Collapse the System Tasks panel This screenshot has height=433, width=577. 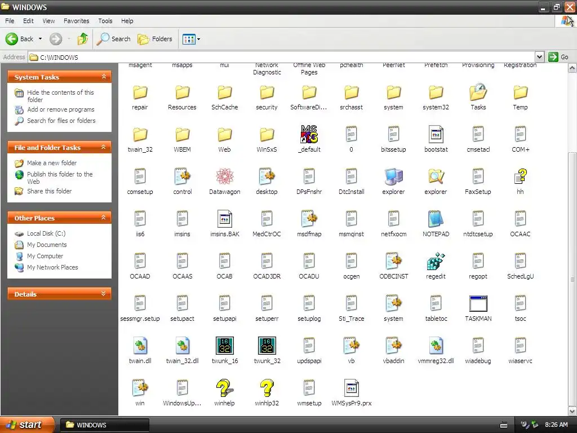point(104,77)
